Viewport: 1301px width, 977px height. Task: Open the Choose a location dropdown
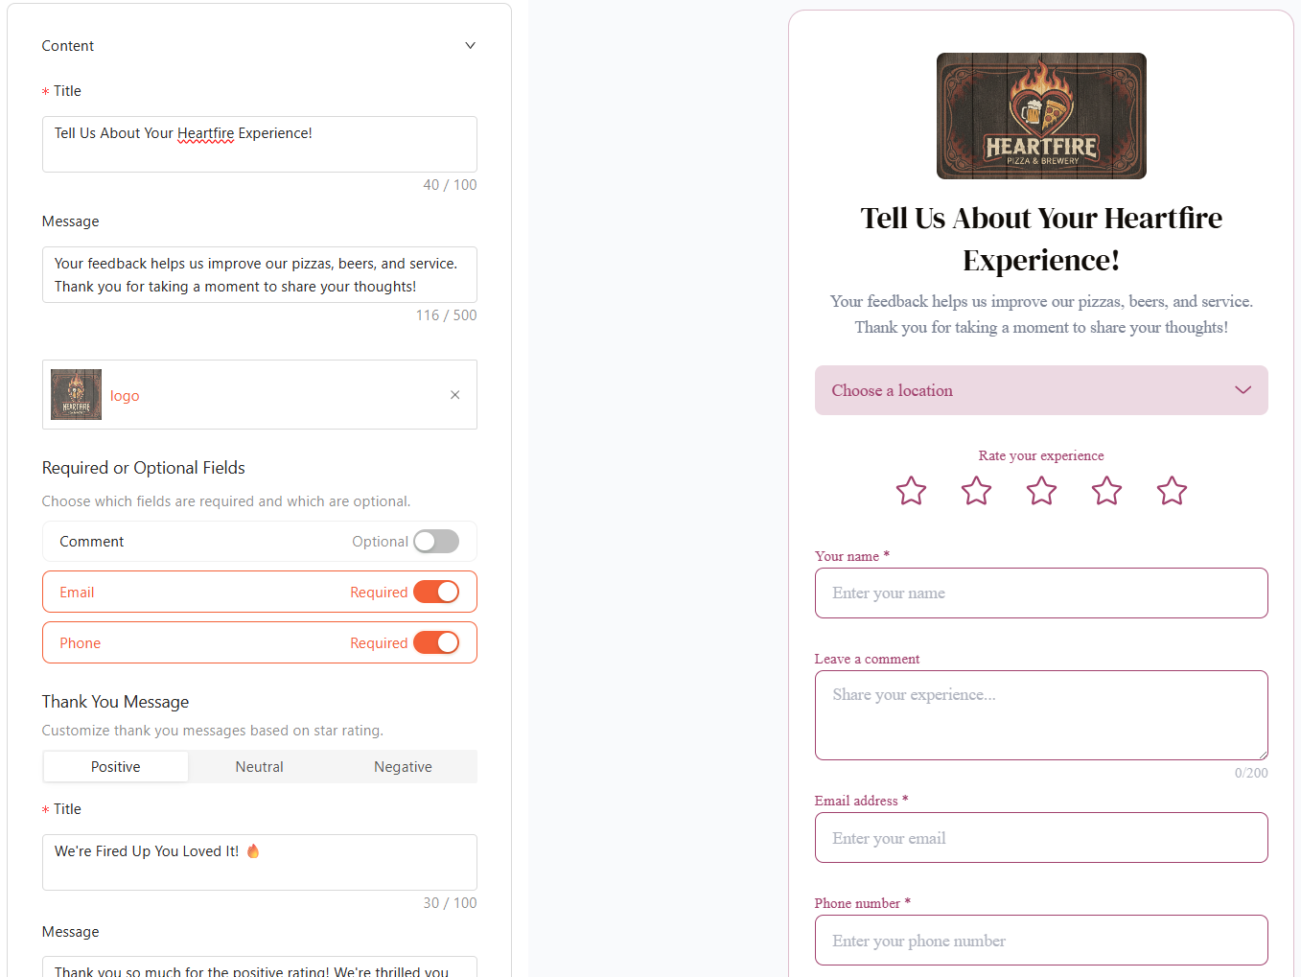pyautogui.click(x=1041, y=390)
